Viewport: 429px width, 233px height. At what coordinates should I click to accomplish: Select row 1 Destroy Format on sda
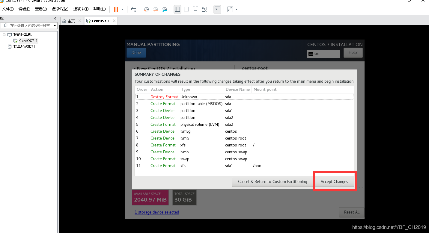click(x=244, y=97)
